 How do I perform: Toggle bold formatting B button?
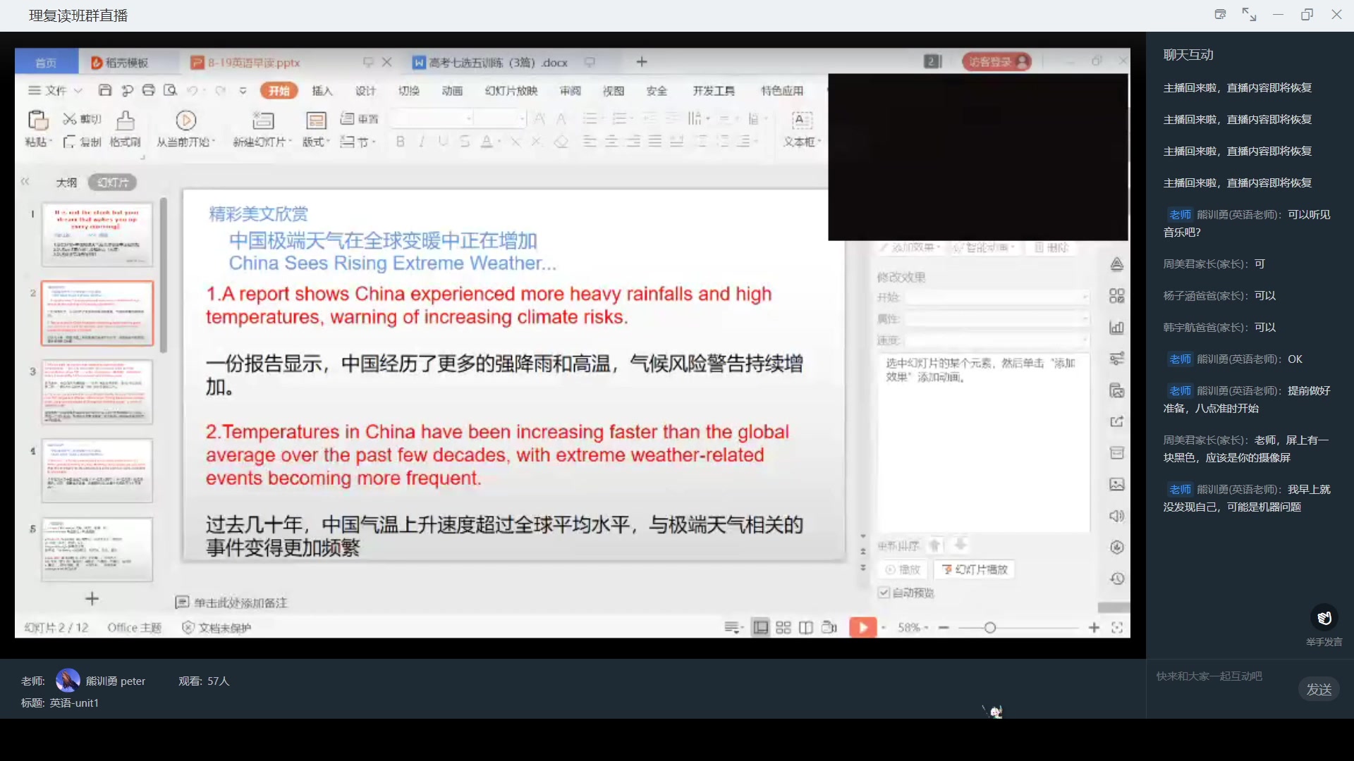401,142
